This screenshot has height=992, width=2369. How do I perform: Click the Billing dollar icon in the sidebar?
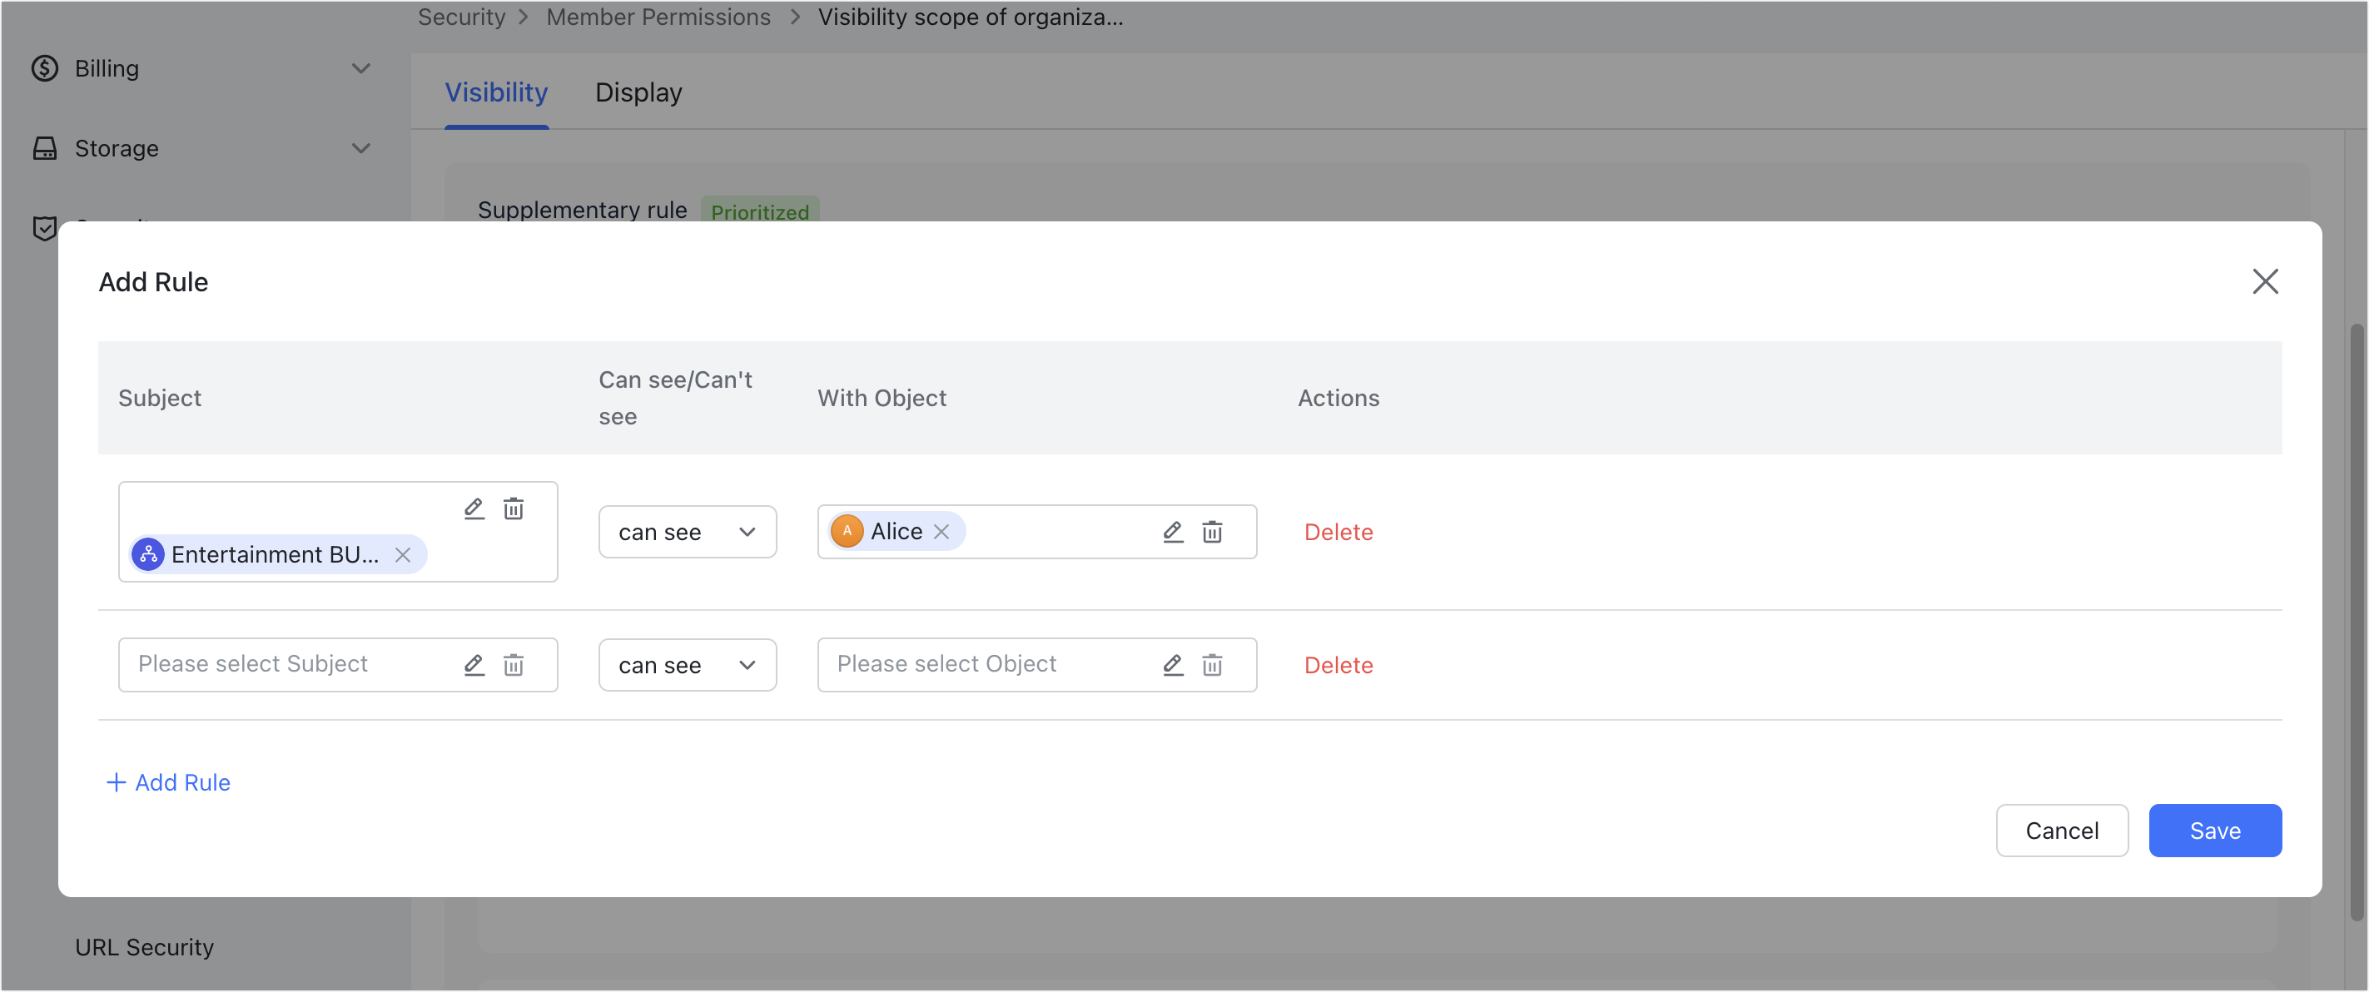click(x=44, y=68)
